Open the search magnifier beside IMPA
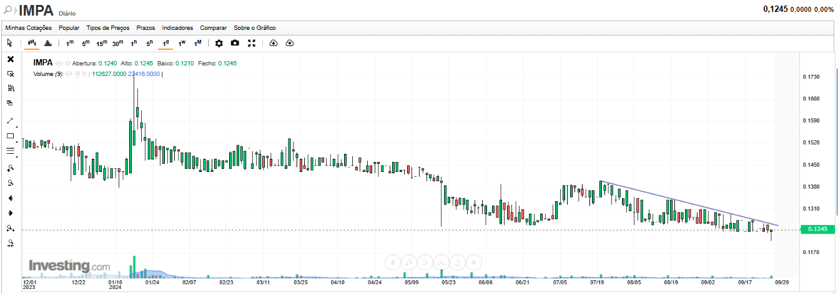Image resolution: width=838 pixels, height=294 pixels. (x=8, y=11)
